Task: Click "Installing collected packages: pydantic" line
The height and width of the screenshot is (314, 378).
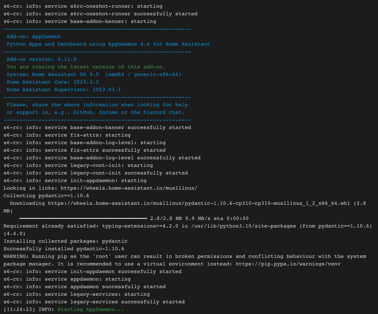Action: (x=65, y=241)
